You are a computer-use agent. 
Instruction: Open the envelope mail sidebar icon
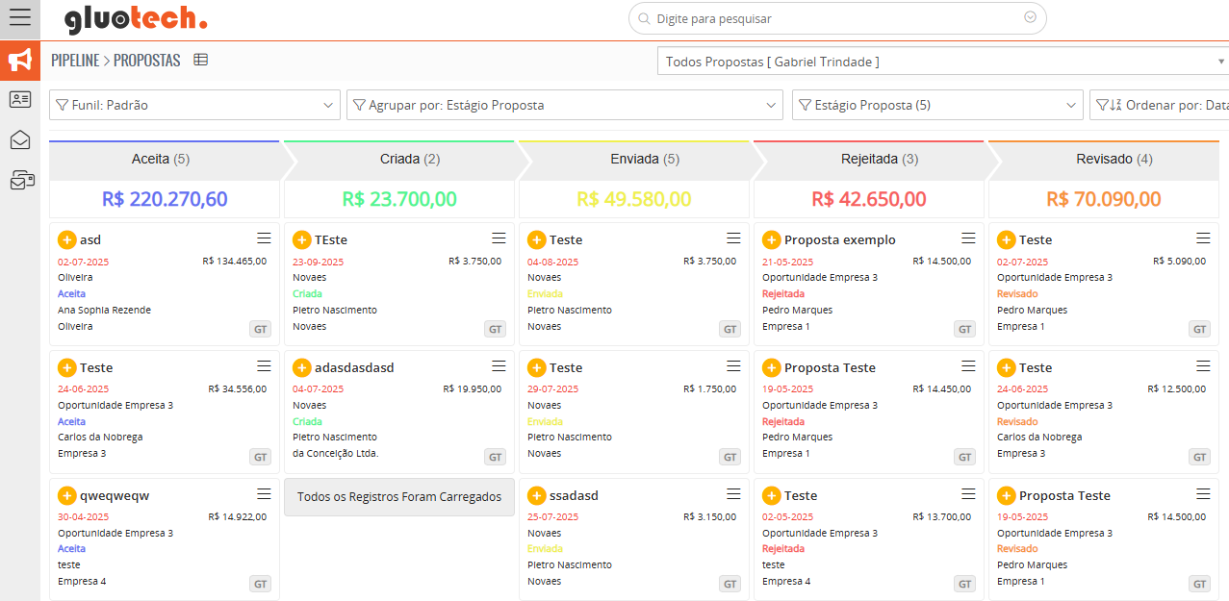[19, 139]
